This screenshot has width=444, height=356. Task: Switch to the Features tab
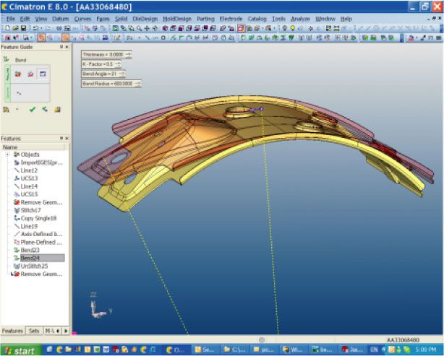12,331
